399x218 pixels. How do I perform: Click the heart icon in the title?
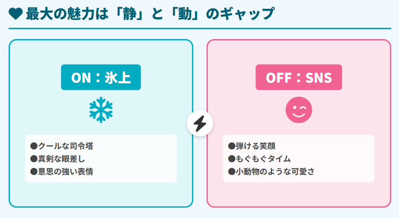click(x=15, y=14)
